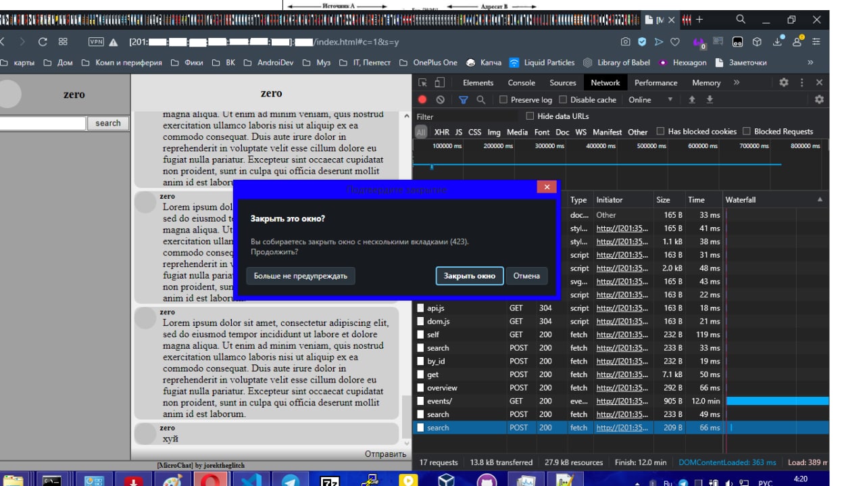Take a snapshot with camera icon
Screen dimensions: 865x486
click(x=626, y=42)
